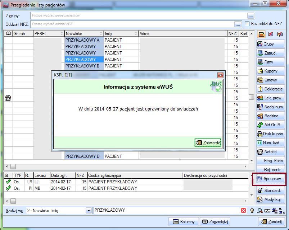Click Nadaj num. button
Viewport: 289px width, 230px height.
pos(270,107)
